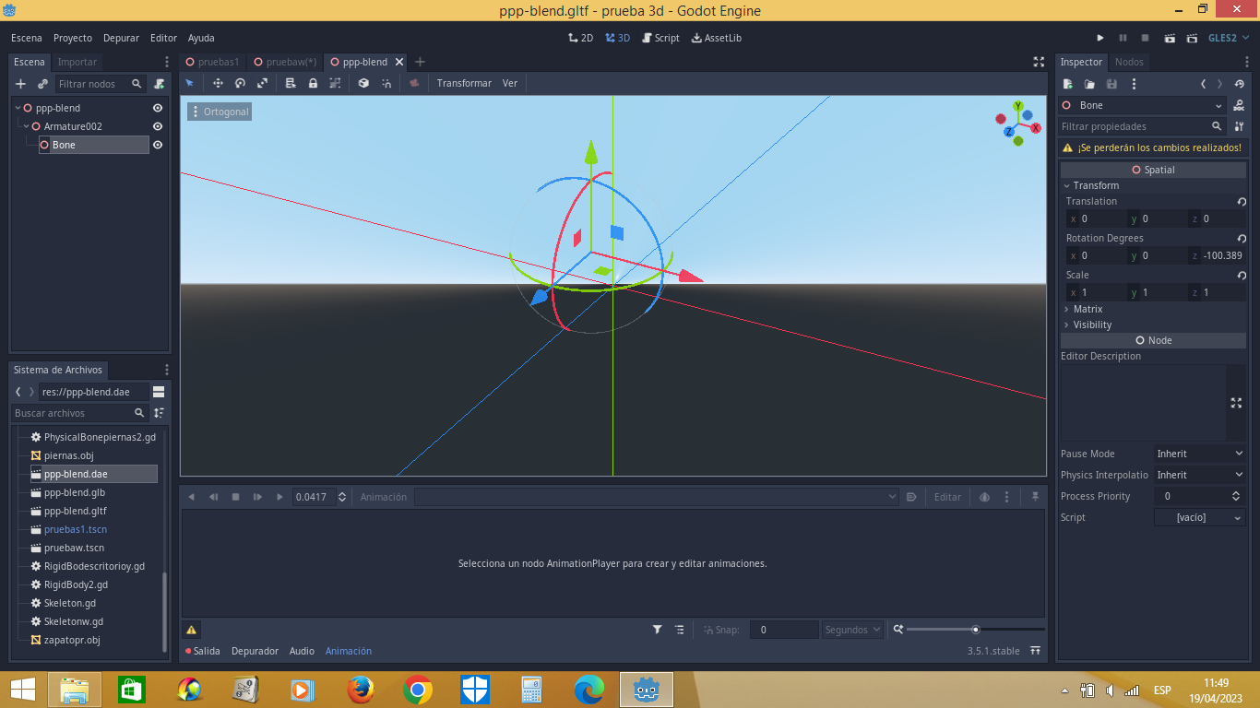Viewport: 1260px width, 708px height.
Task: Select the Scale mode tool
Action: pyautogui.click(x=262, y=83)
